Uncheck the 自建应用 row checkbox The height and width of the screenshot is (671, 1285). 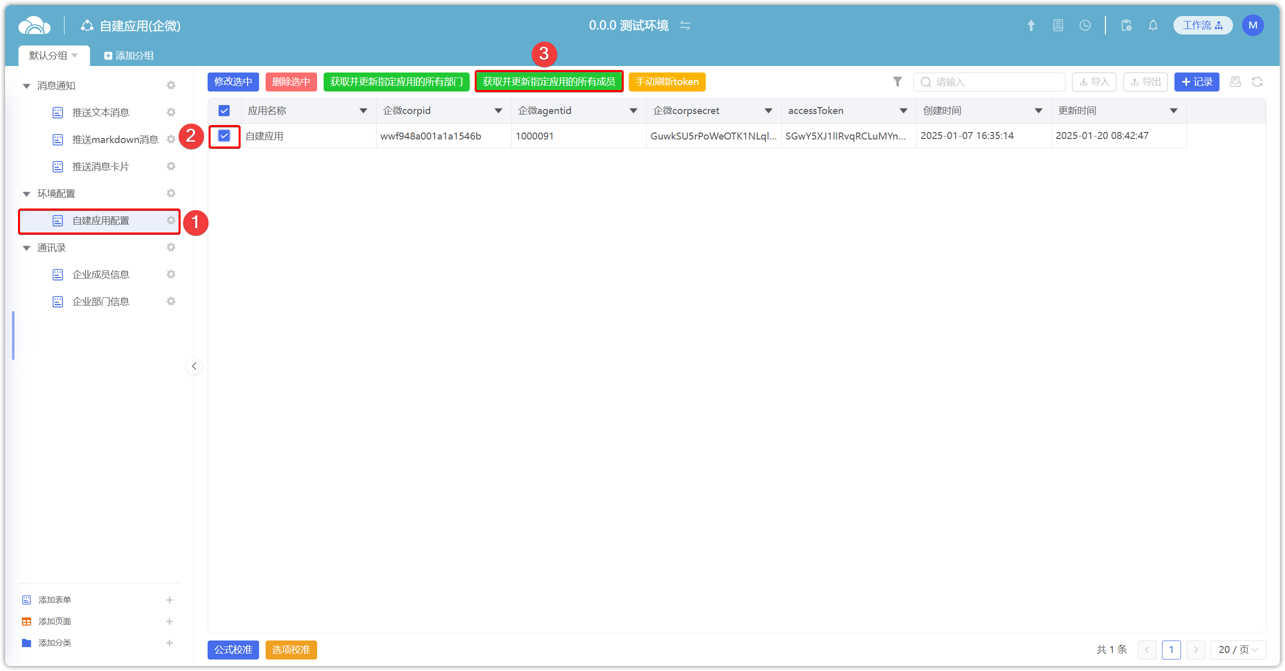(x=224, y=135)
